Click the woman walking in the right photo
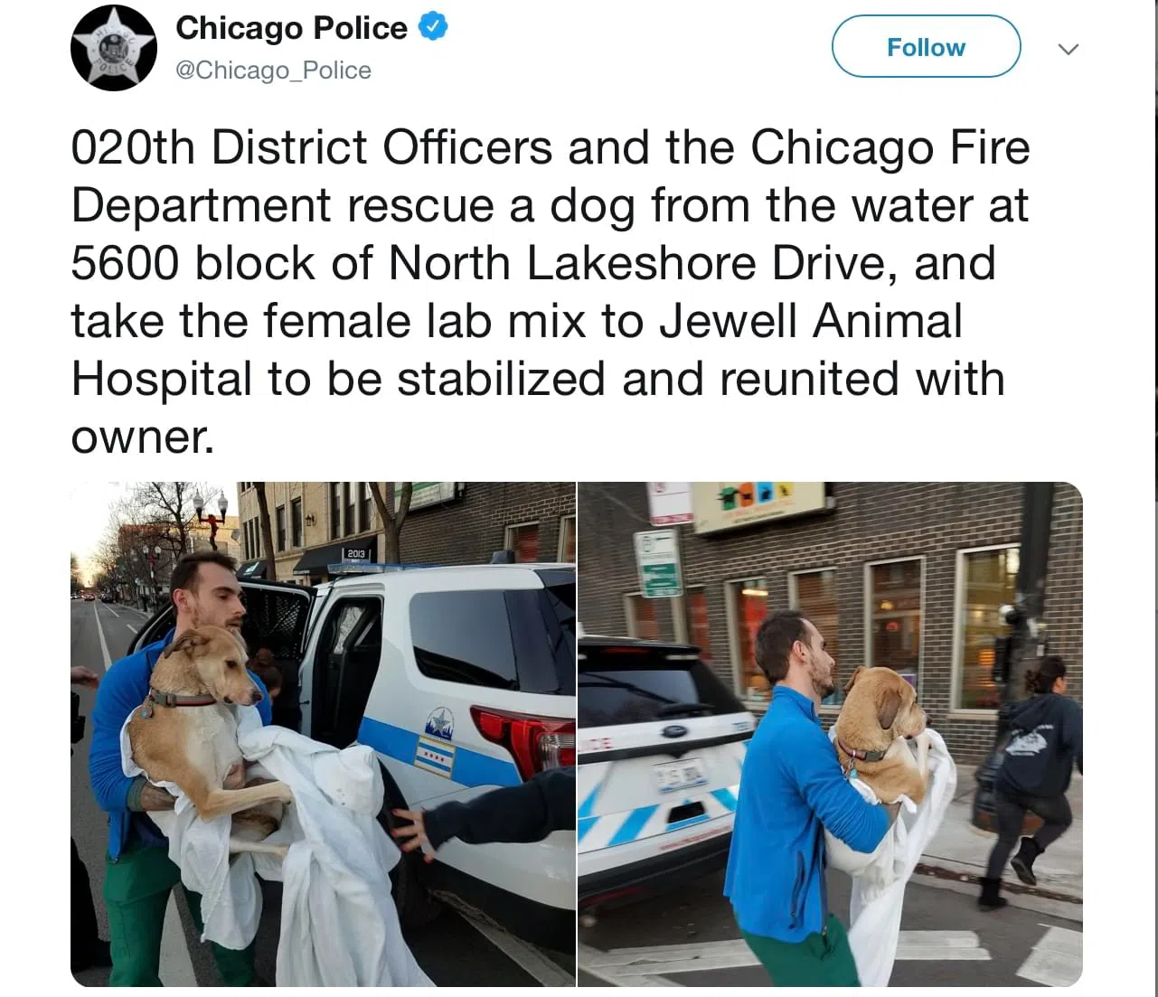This screenshot has height=997, width=1158. (x=1031, y=778)
